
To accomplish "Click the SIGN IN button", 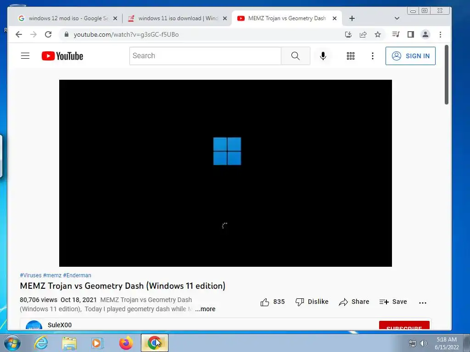I will pos(410,55).
